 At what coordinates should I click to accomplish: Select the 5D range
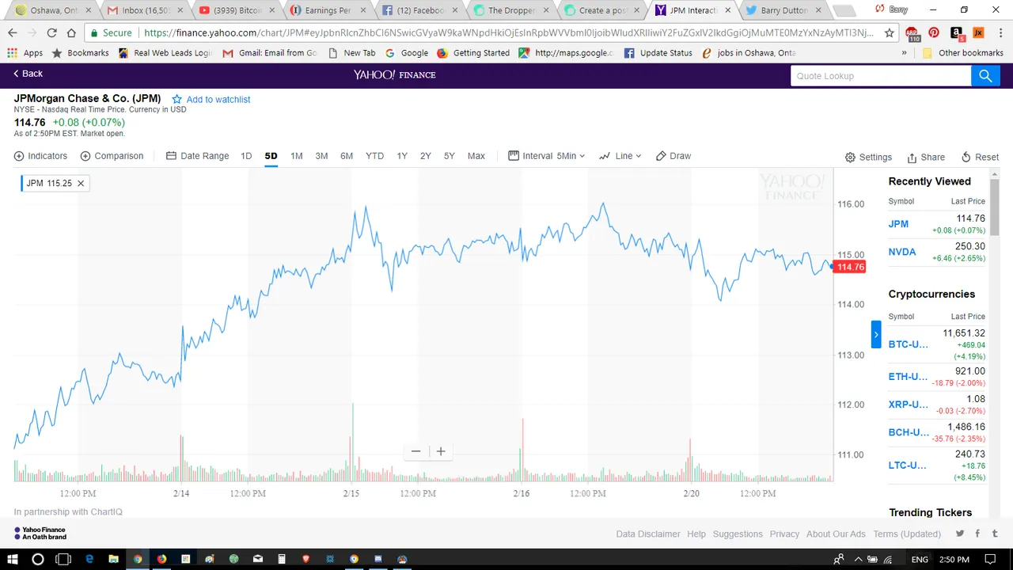(271, 156)
